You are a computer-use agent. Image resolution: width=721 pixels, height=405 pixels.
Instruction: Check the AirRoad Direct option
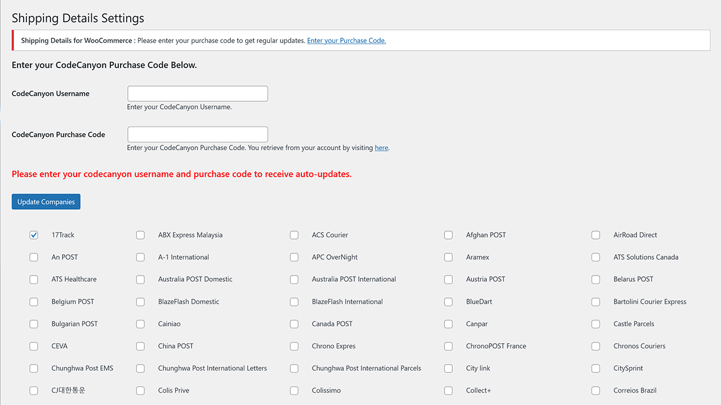(x=595, y=235)
